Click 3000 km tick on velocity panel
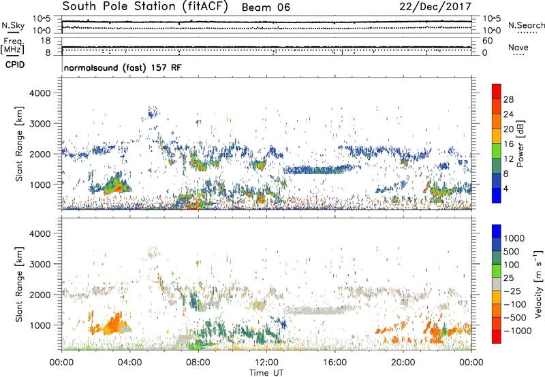Image resolution: width=545 pixels, height=377 pixels. pyautogui.click(x=40, y=264)
